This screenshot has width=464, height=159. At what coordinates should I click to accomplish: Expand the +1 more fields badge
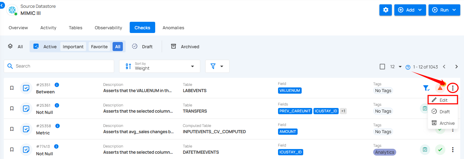point(343,111)
